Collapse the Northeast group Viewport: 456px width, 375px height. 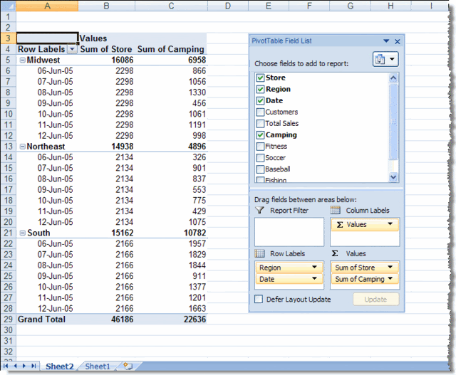click(22, 147)
